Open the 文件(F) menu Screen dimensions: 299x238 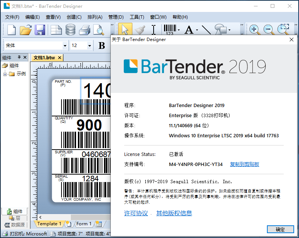coord(12,17)
